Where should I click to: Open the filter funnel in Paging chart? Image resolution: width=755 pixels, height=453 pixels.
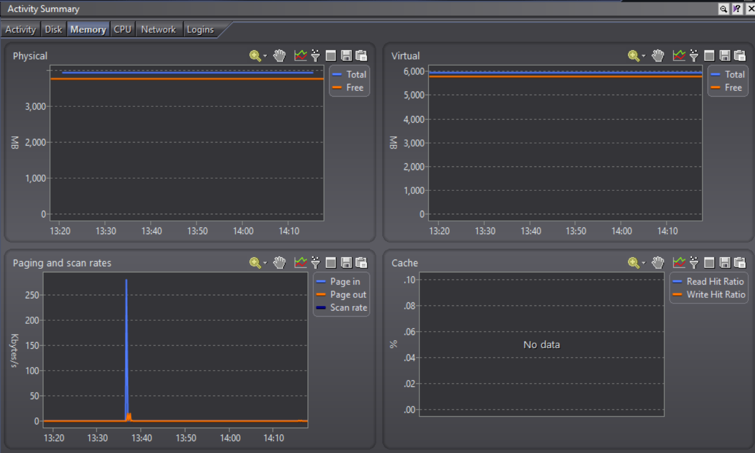[x=316, y=263]
